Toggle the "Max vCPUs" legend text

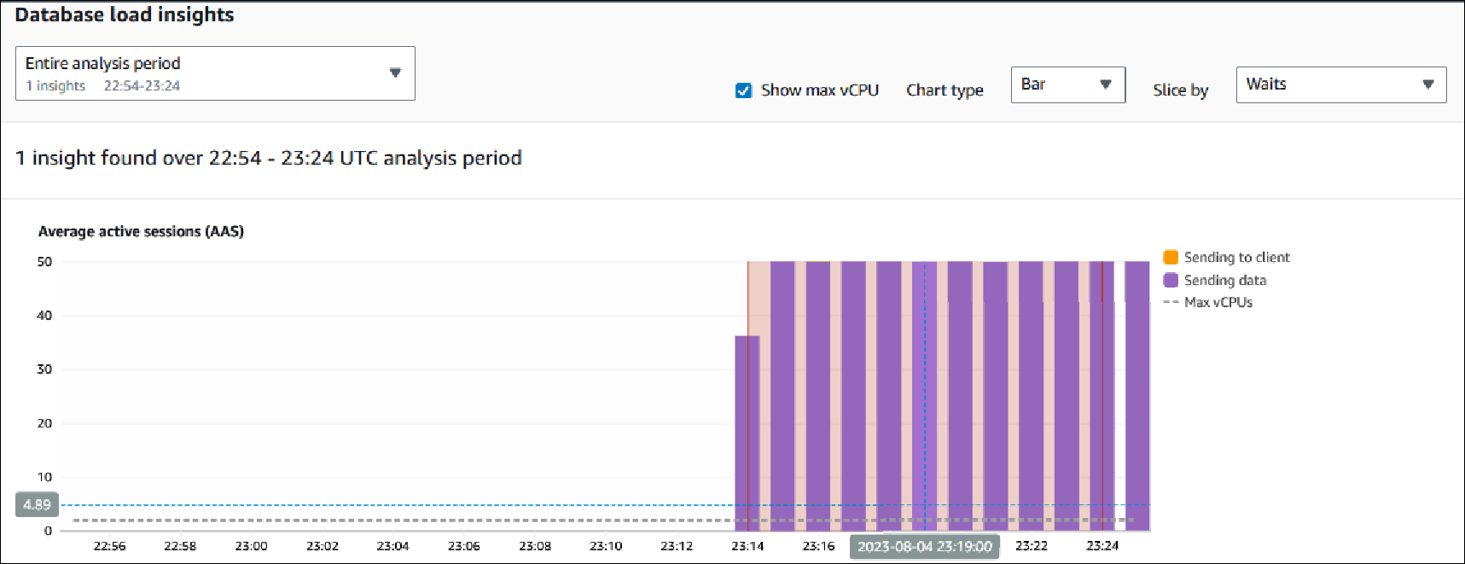[1218, 302]
